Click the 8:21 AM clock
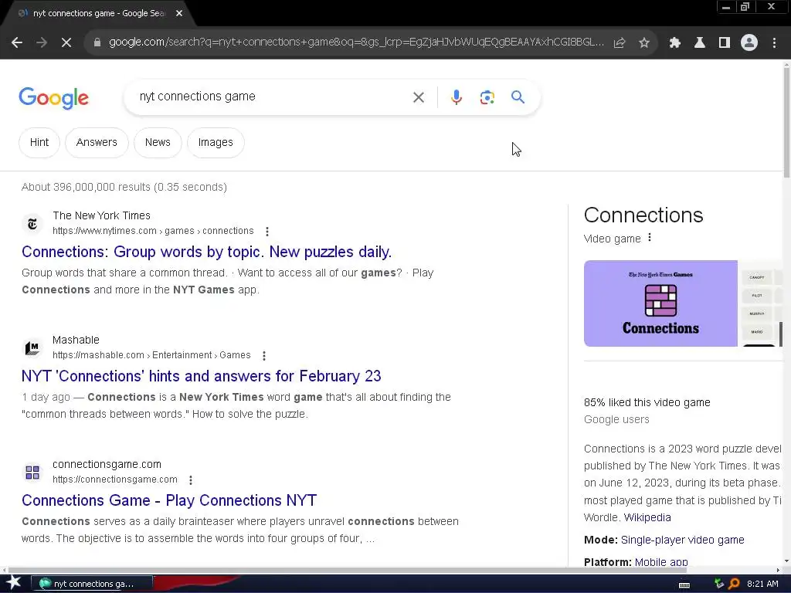The image size is (791, 593). [762, 584]
